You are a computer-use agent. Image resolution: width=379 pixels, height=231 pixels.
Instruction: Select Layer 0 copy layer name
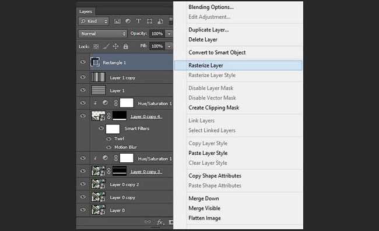122,197
